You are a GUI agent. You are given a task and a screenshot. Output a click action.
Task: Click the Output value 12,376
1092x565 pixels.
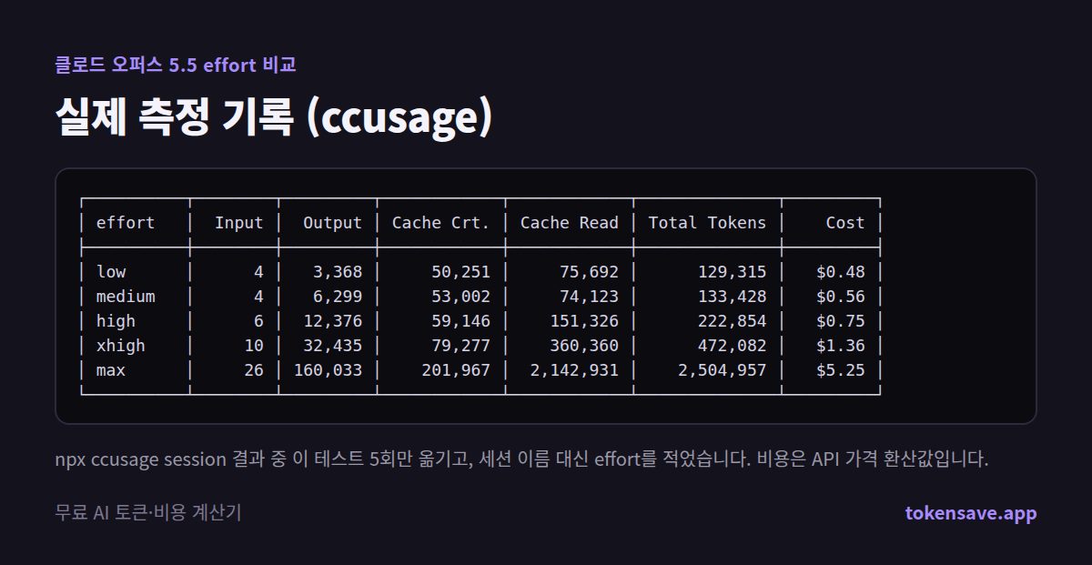[332, 320]
